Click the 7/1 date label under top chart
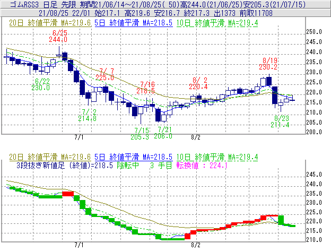331x252 pixels. pos(79,137)
